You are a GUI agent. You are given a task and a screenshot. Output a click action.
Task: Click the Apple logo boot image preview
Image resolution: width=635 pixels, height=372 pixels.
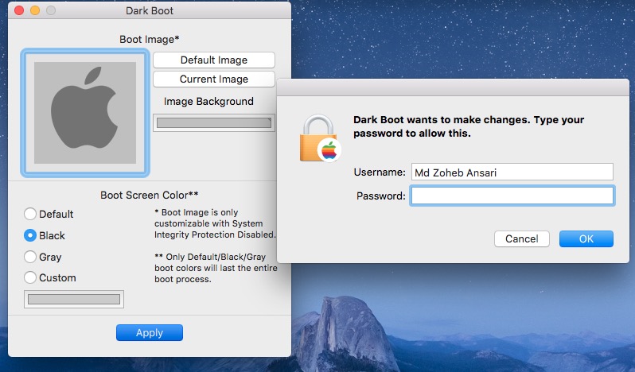85,113
